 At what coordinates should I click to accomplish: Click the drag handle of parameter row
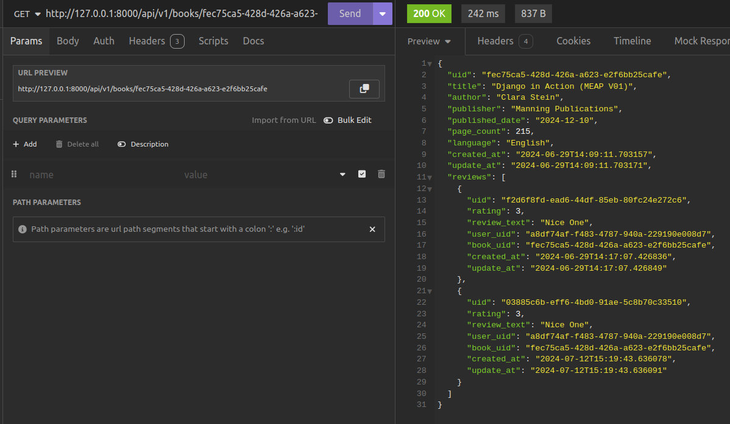14,174
